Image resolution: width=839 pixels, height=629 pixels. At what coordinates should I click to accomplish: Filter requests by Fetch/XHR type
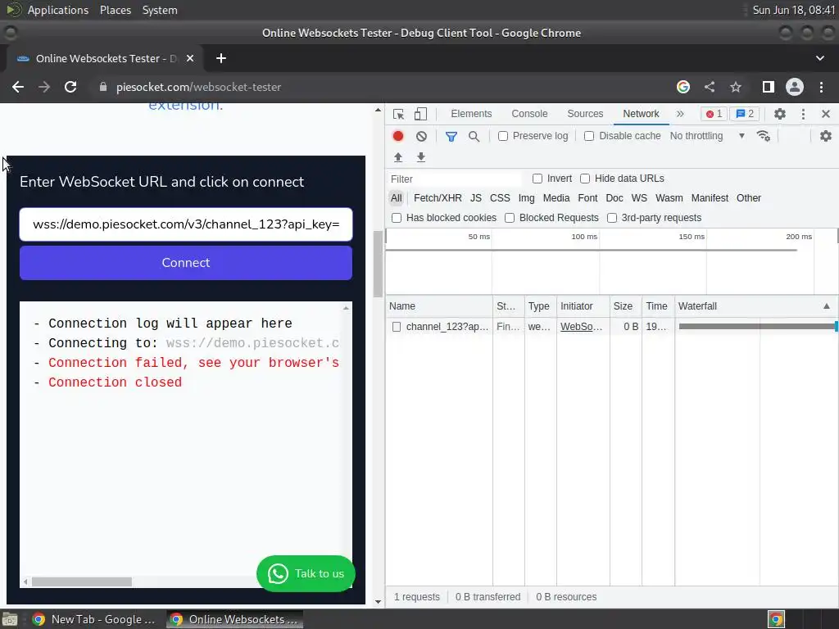click(x=438, y=198)
